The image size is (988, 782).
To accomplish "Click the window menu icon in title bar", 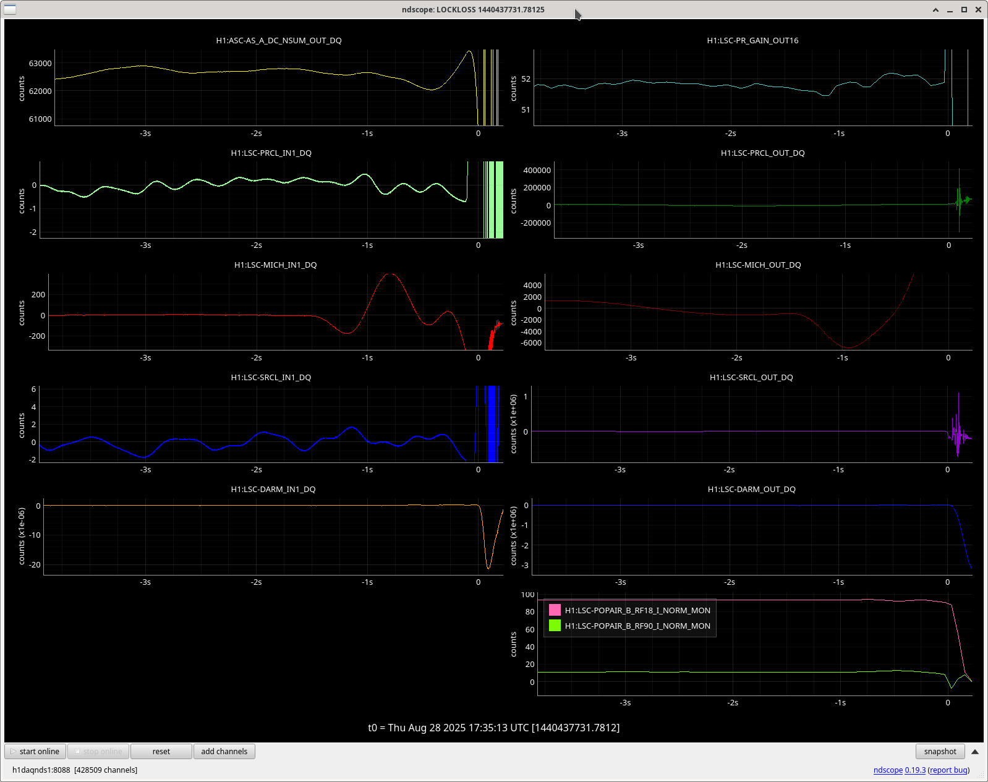I will pos(10,9).
